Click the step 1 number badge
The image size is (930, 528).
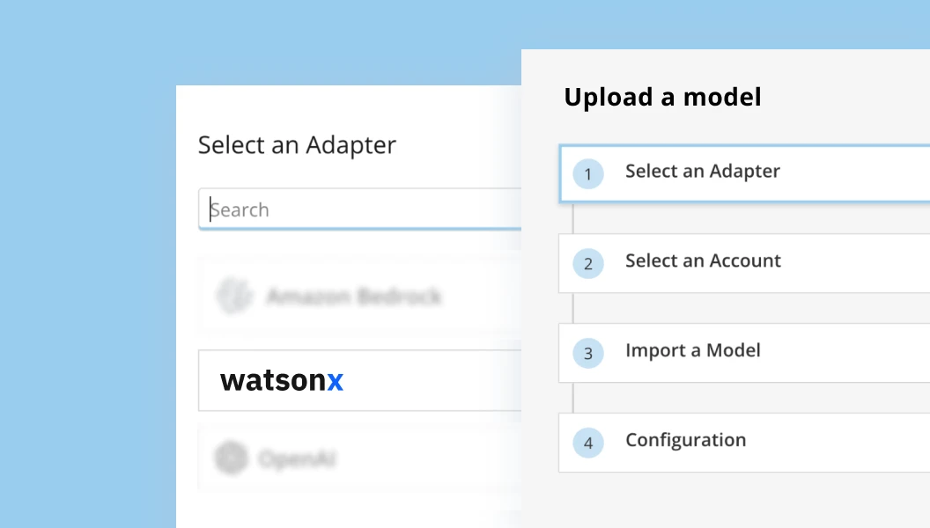pyautogui.click(x=587, y=174)
